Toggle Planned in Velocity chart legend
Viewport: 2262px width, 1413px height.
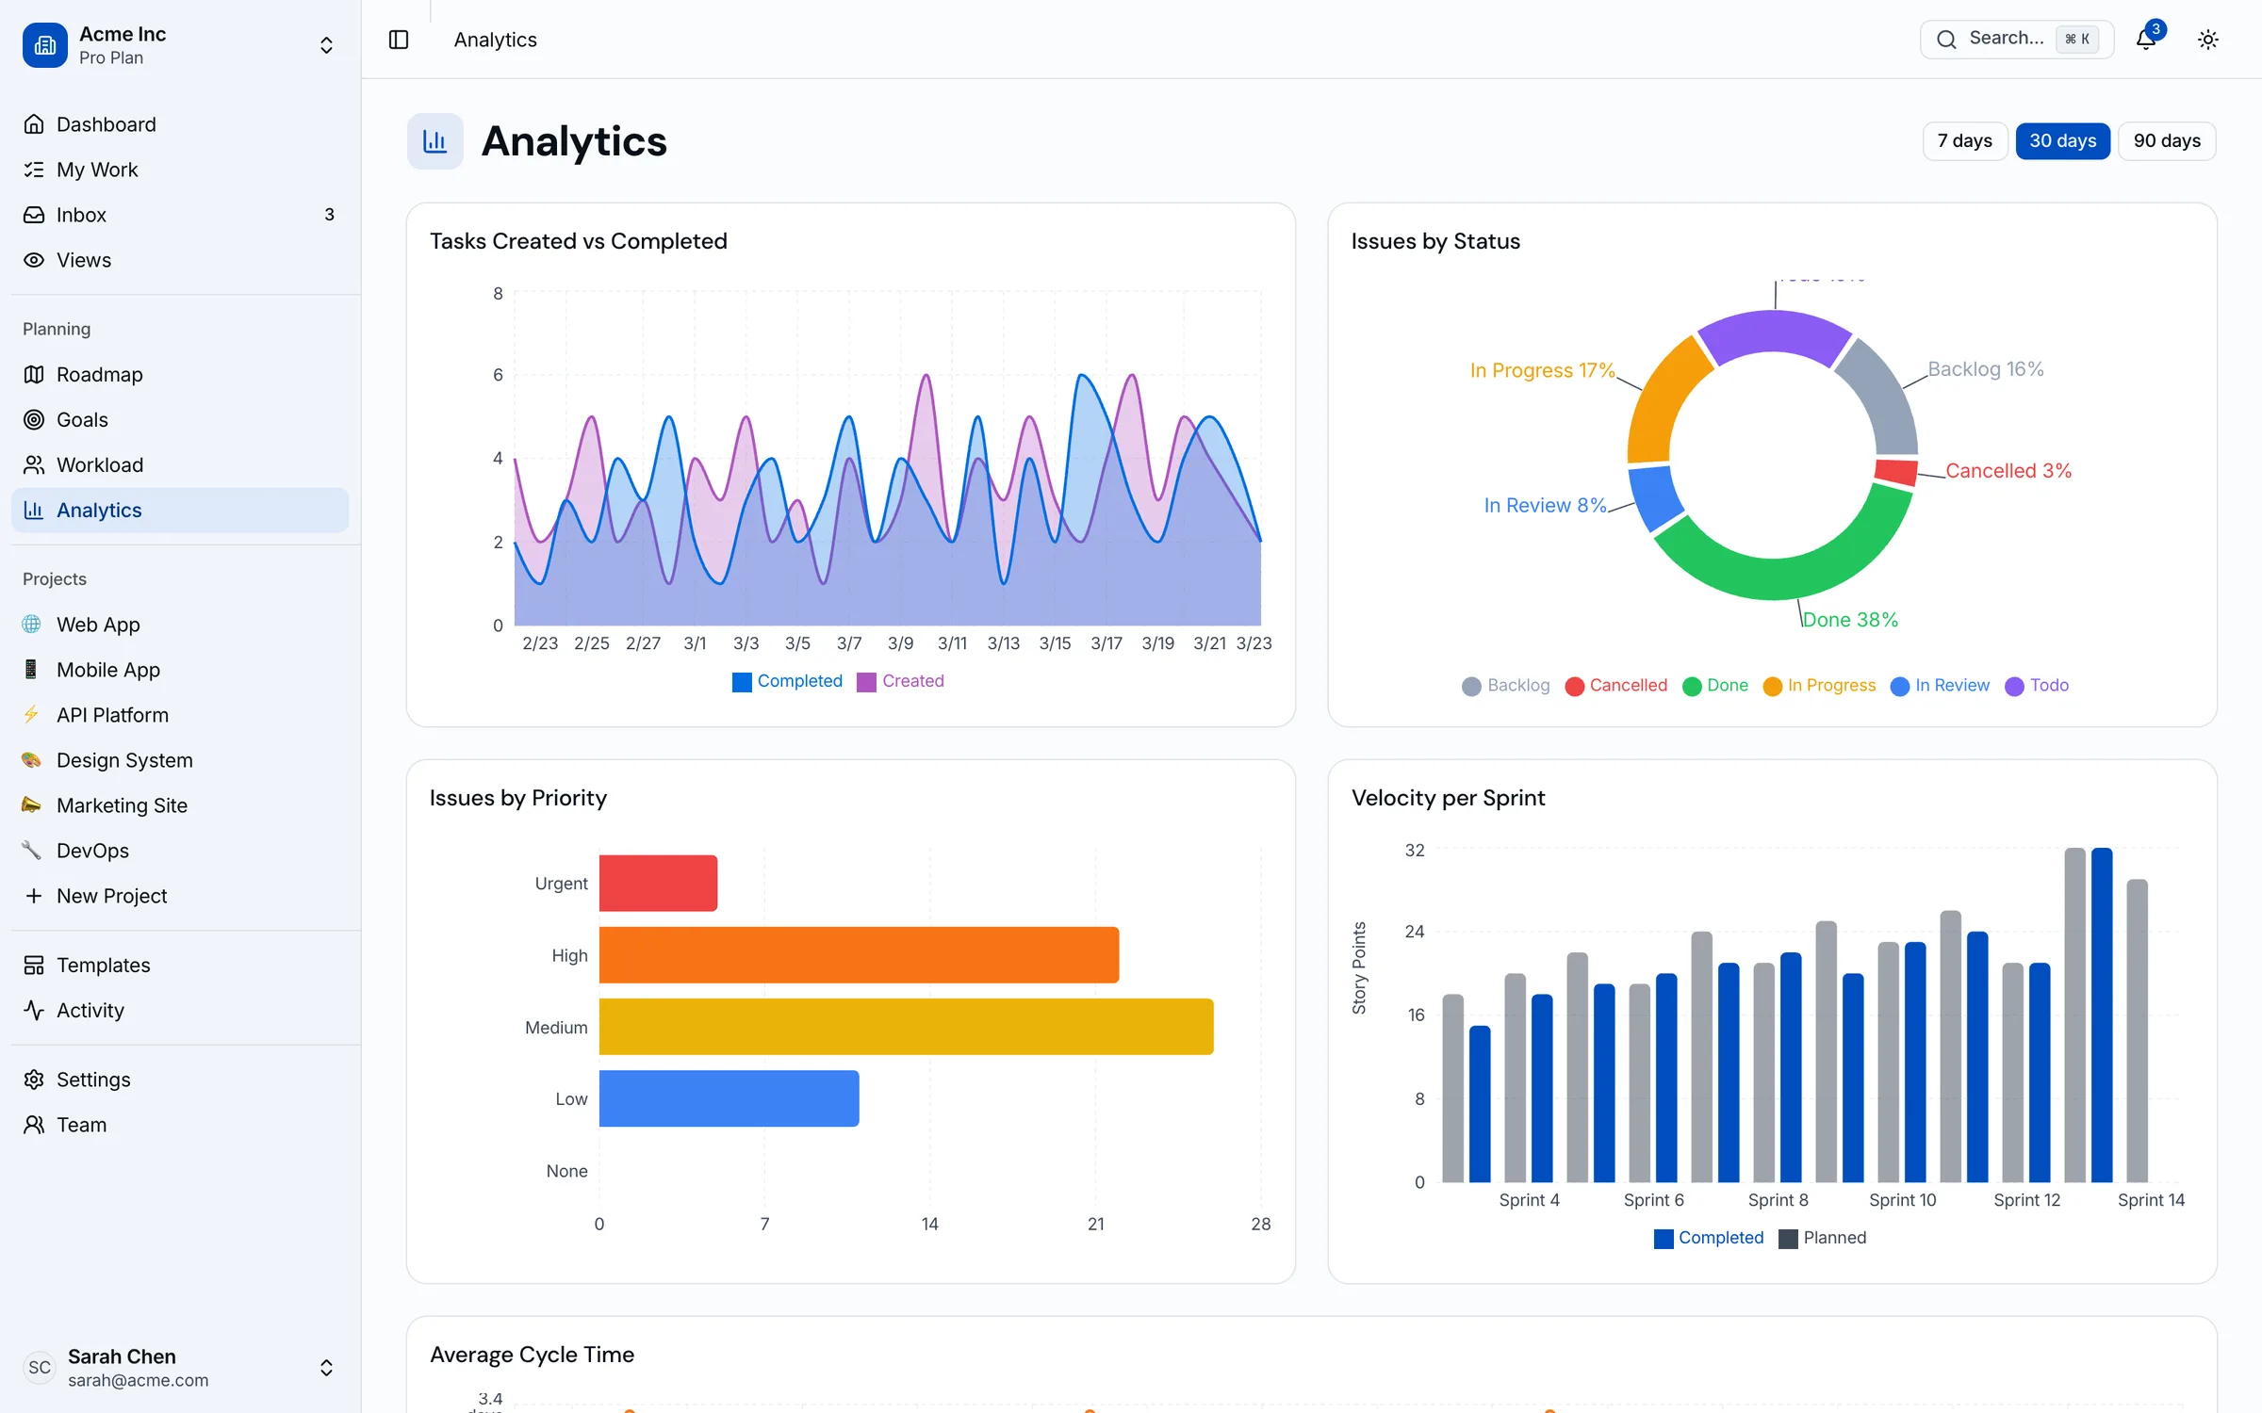tap(1822, 1238)
